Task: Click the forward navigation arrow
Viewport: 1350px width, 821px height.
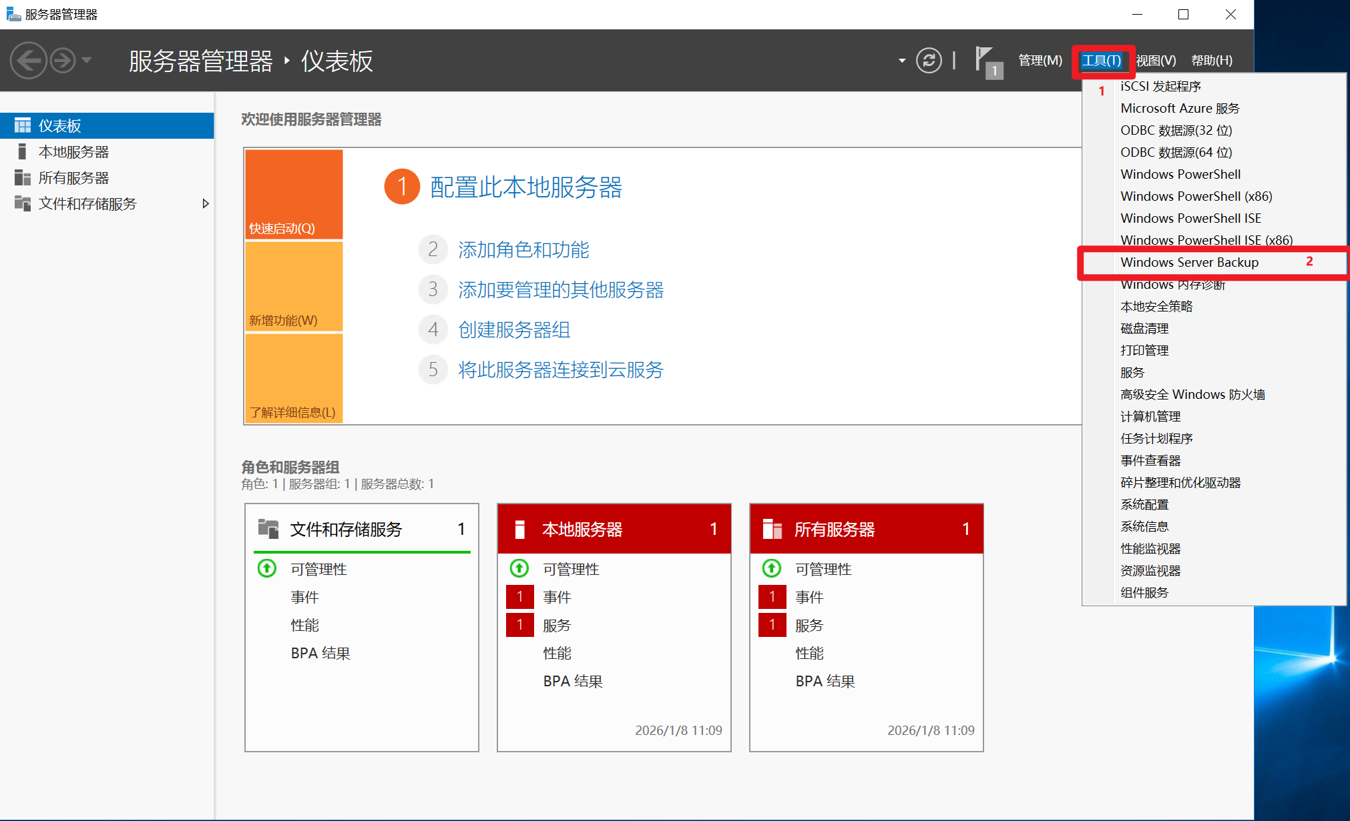Action: [x=63, y=61]
